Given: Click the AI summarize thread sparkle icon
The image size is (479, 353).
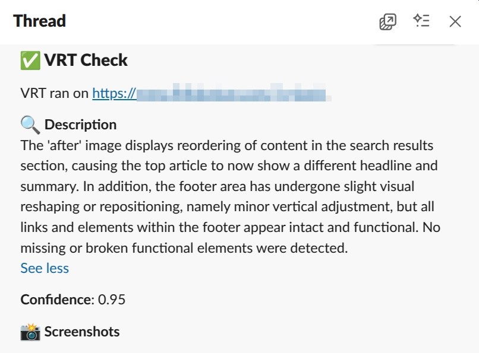Looking at the screenshot, I should (x=421, y=21).
